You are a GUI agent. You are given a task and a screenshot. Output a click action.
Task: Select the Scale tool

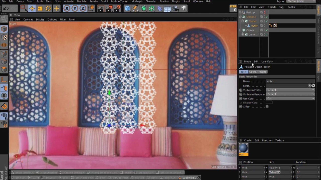[x=40, y=8]
